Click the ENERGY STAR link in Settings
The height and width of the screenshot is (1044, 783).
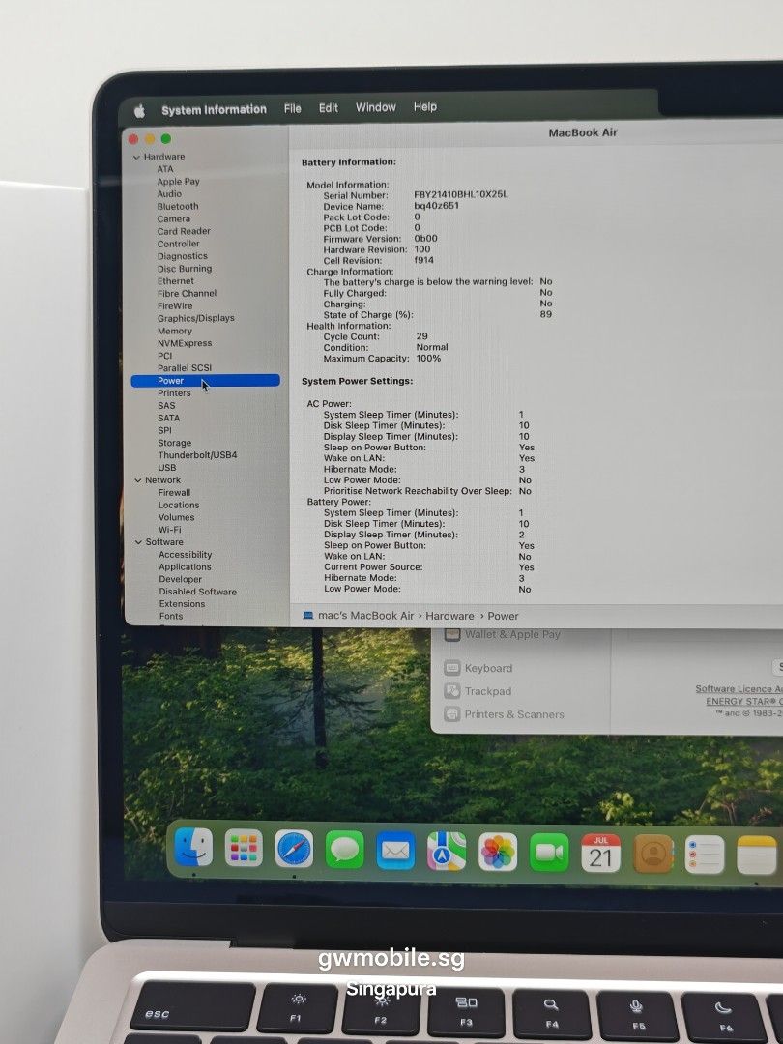[743, 701]
